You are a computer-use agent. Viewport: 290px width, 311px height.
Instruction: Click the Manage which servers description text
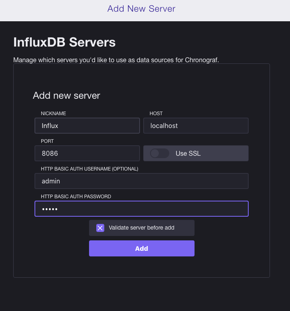pyautogui.click(x=116, y=60)
